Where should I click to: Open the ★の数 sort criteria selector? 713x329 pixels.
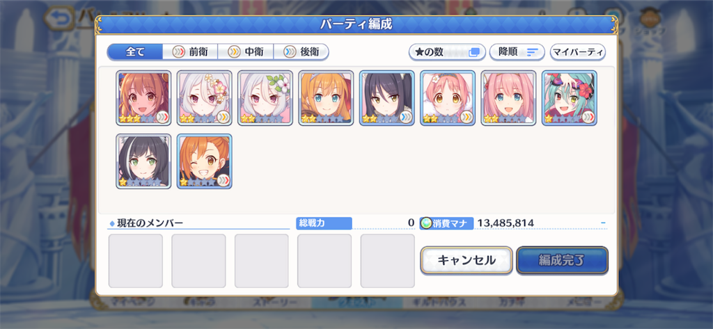[x=447, y=51]
